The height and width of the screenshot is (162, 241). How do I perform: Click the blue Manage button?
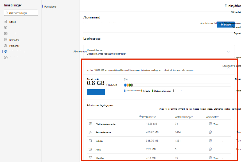pos(226,25)
